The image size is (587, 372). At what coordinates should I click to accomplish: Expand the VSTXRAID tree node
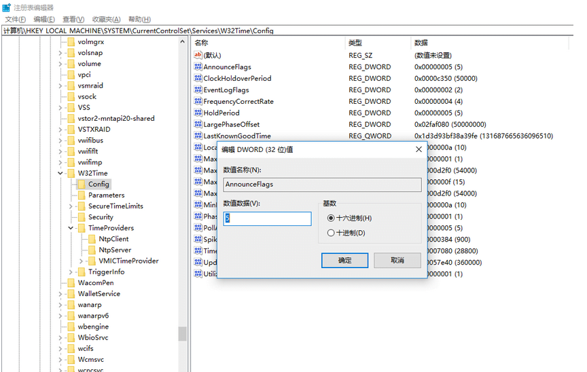[60, 130]
